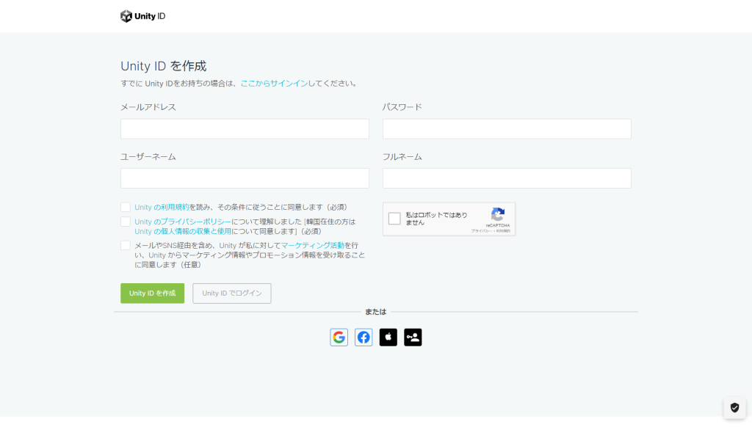The height and width of the screenshot is (427, 752).
Task: Sign up with Facebook icon
Action: 364,337
